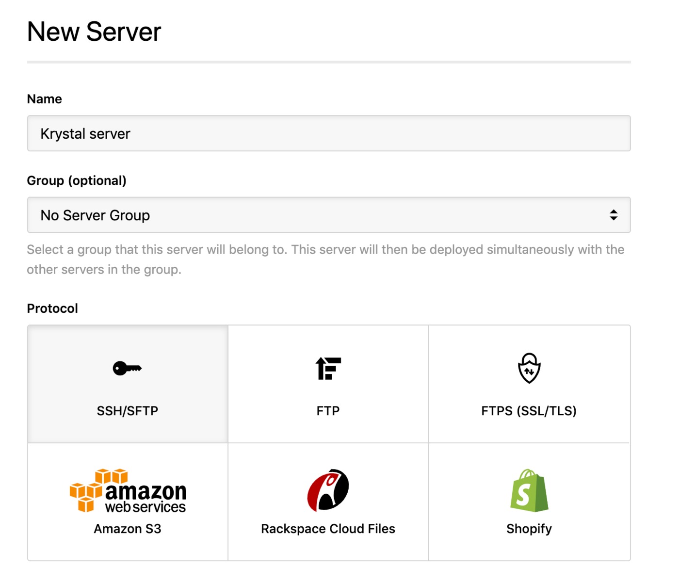
Task: Click the server group help text
Action: coord(326,259)
